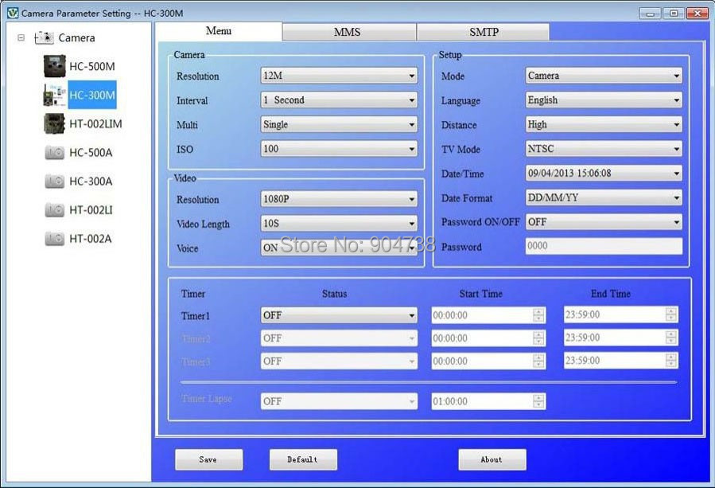The height and width of the screenshot is (488, 715).
Task: Expand the photo Resolution 12M dropdown
Action: [339, 76]
